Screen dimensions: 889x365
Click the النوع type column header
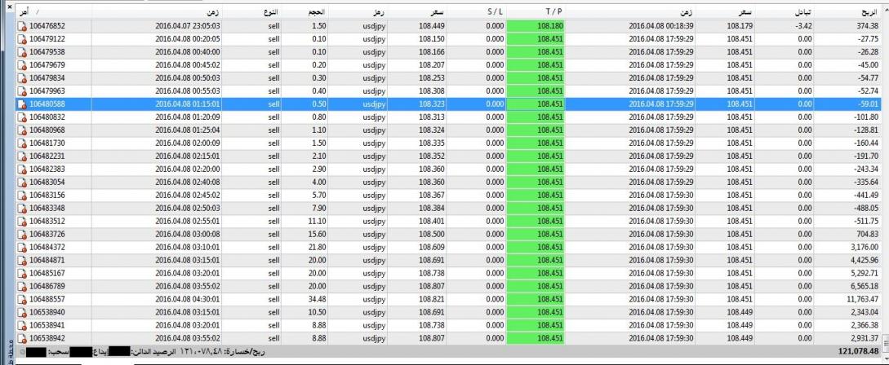[269, 13]
